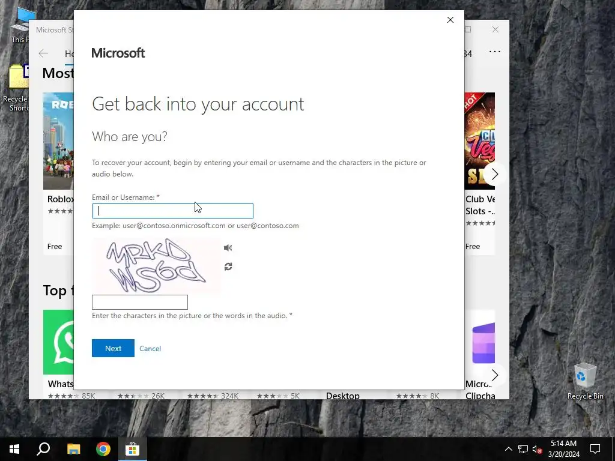The image size is (615, 461).
Task: Click the Desktop label in Store
Action: tap(343, 396)
